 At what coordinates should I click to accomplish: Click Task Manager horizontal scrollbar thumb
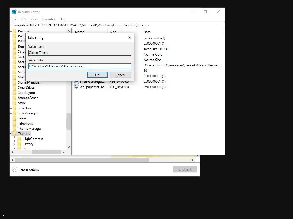point(82,160)
